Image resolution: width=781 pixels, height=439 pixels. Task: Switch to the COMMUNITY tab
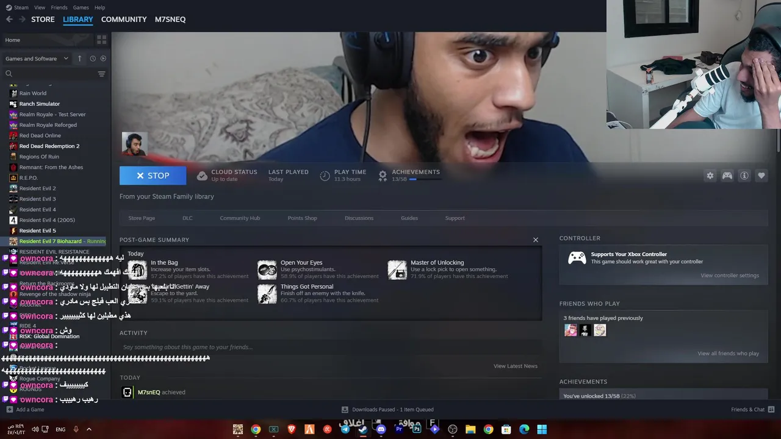click(124, 20)
